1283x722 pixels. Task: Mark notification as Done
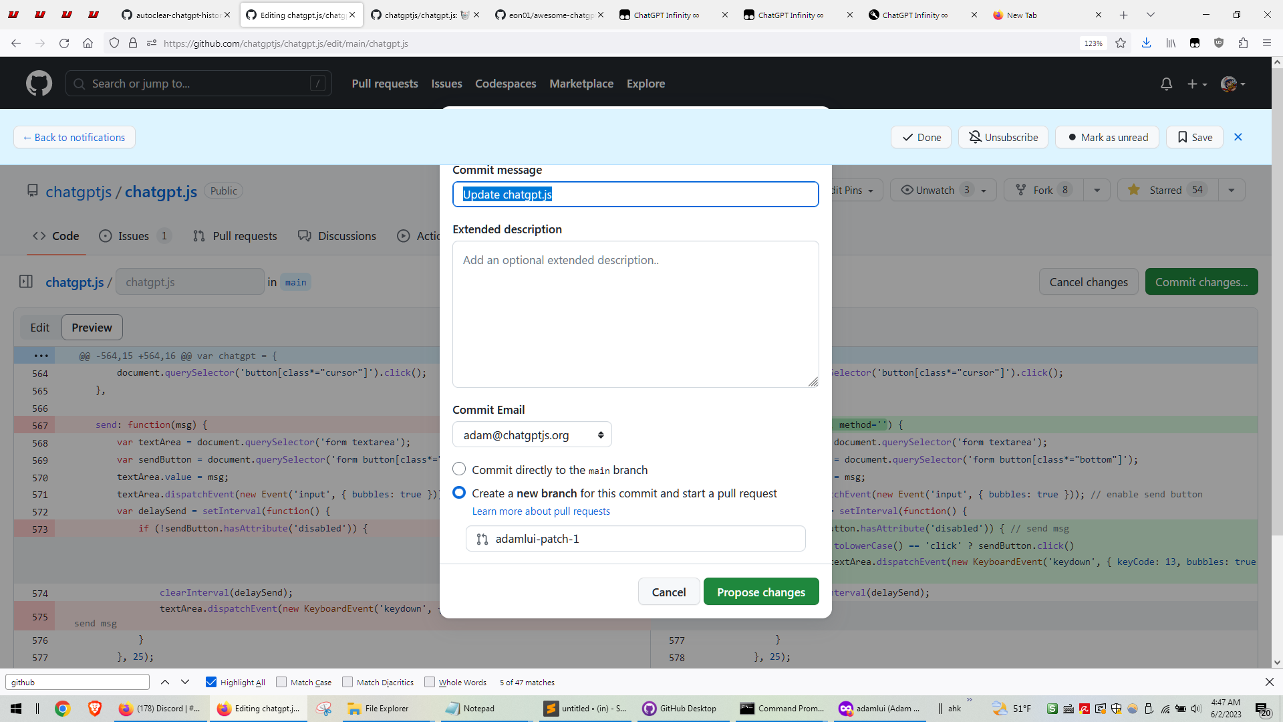point(921,137)
